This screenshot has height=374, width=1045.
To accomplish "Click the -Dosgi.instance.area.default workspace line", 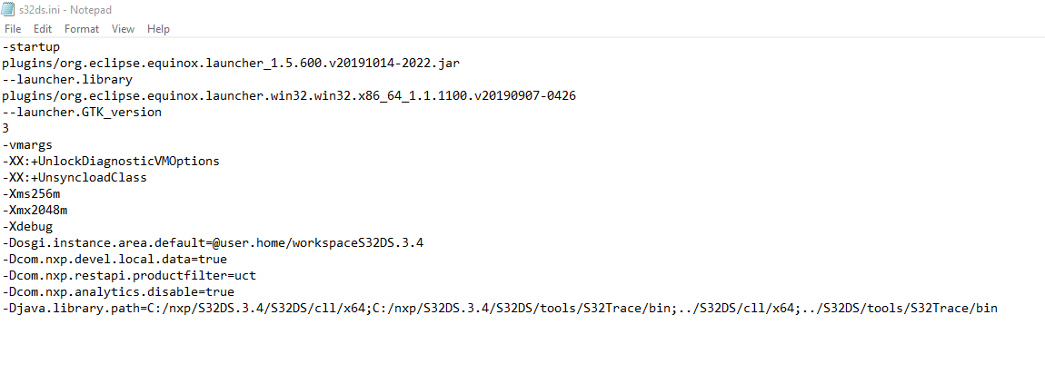I will pyautogui.click(x=213, y=243).
